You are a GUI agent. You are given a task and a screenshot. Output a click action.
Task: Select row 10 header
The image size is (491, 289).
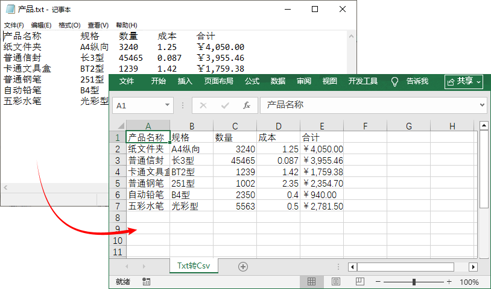pos(118,241)
